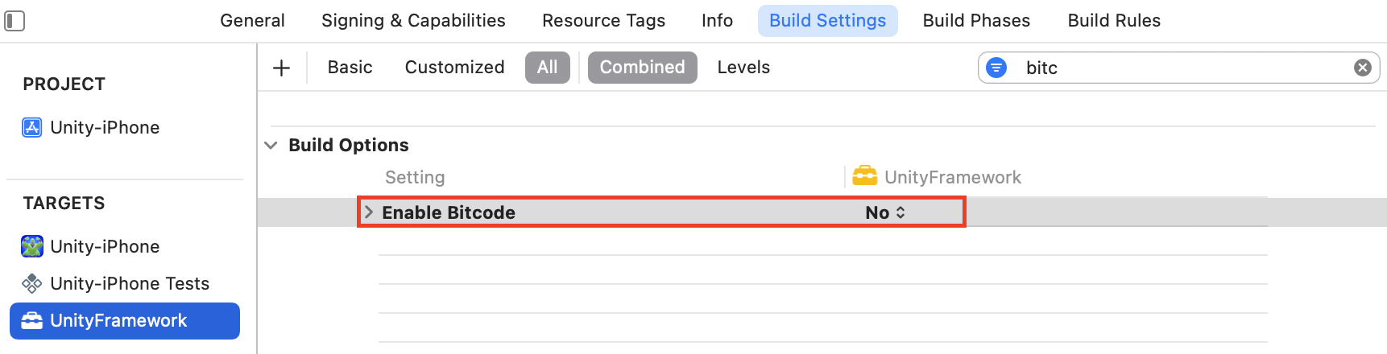The image size is (1387, 354).
Task: Select the All settings filter button
Action: 547,68
